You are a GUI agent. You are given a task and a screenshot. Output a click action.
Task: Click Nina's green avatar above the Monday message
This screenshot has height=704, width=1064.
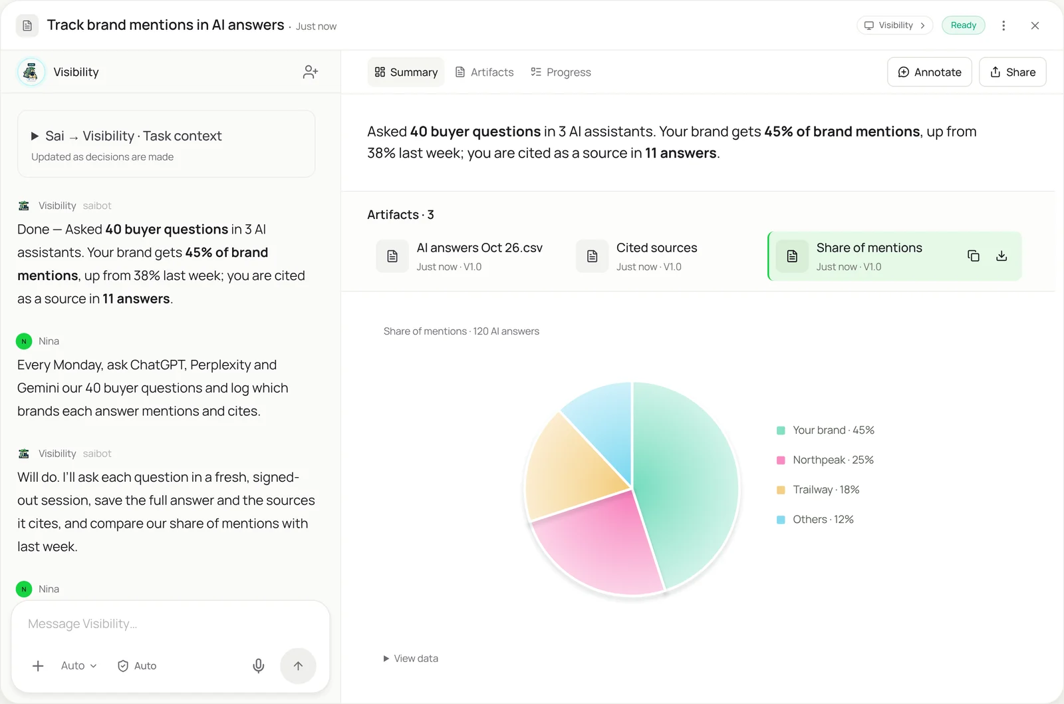tap(24, 341)
